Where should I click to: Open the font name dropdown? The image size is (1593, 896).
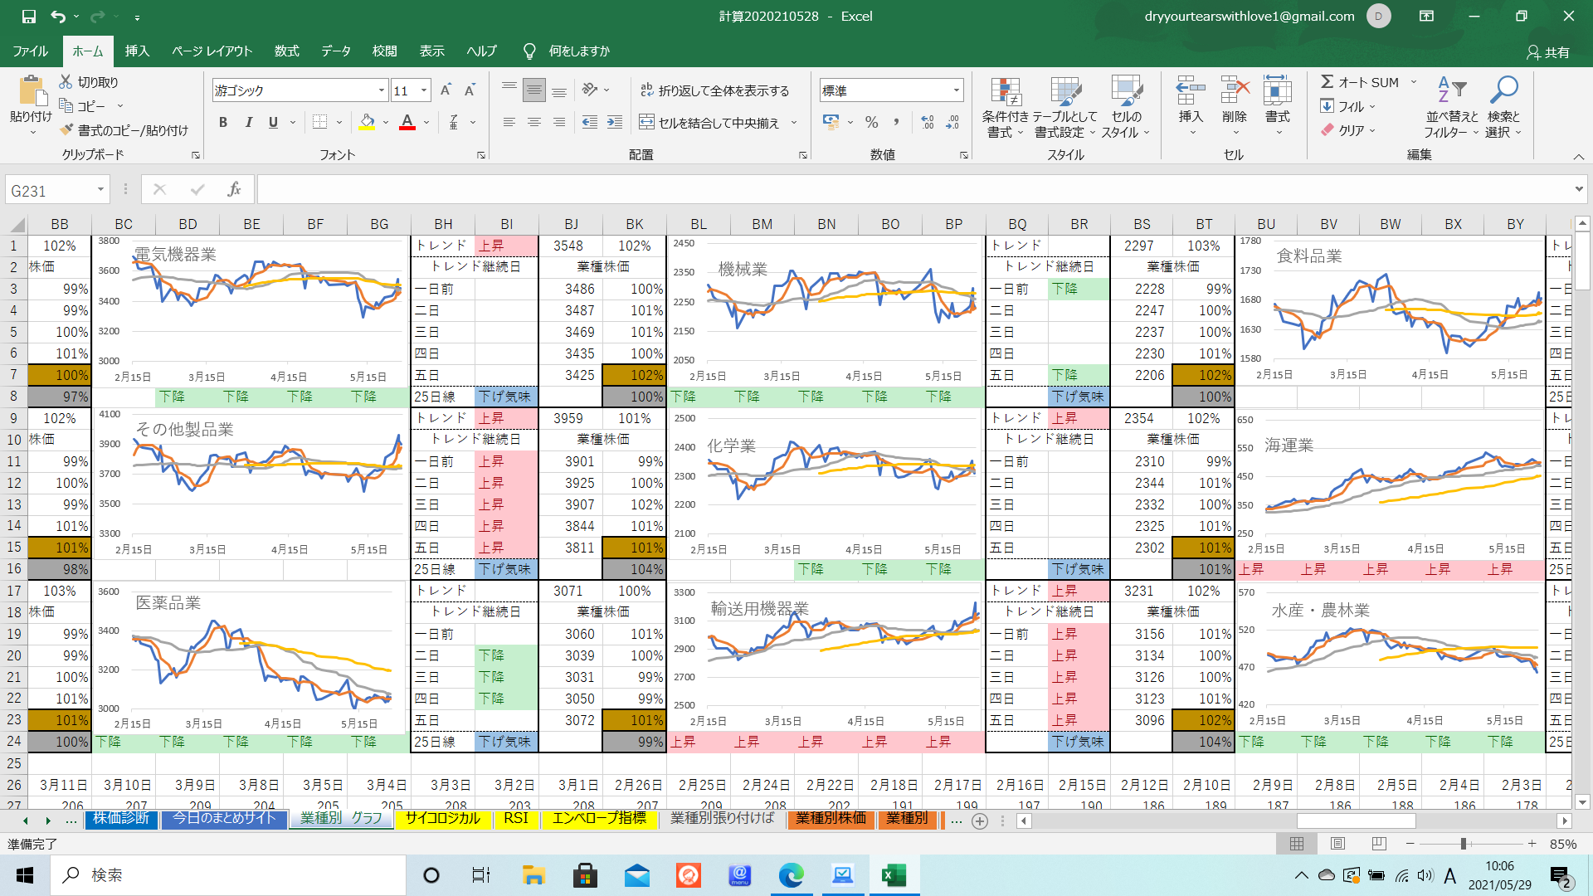pos(382,90)
